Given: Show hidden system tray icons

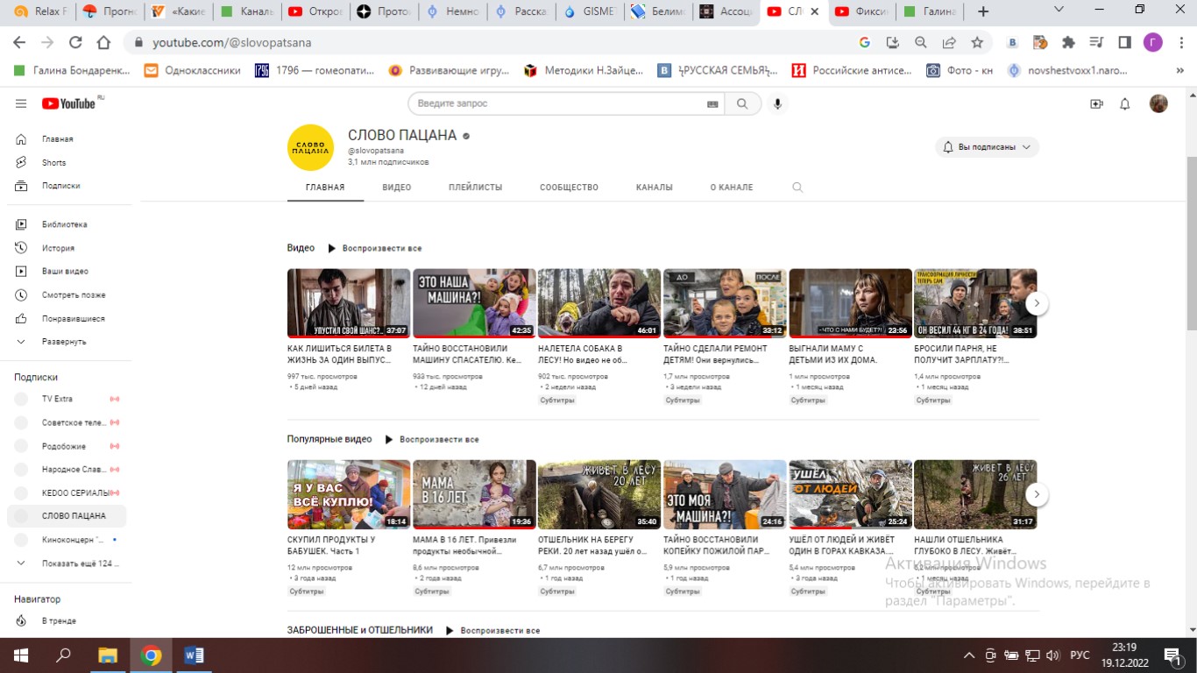Looking at the screenshot, I should pos(969,655).
